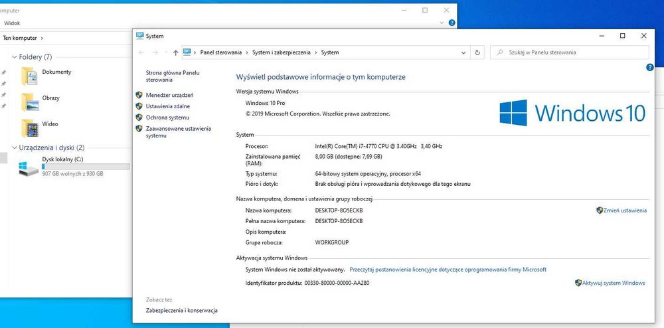Image resolution: width=664 pixels, height=328 pixels.
Task: Click the Forward arrow in System window
Action: pyautogui.click(x=155, y=52)
